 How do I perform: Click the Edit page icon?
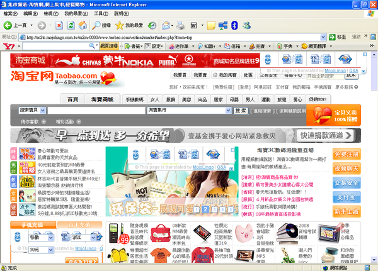(x=194, y=25)
